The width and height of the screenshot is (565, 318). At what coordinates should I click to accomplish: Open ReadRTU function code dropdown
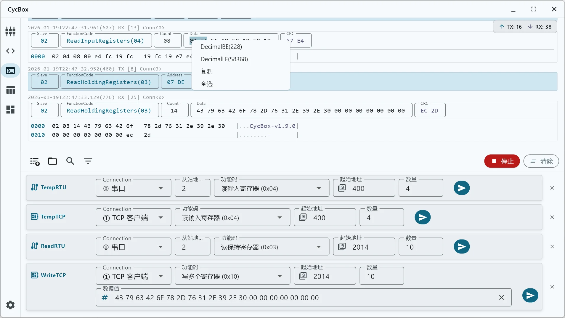(319, 247)
